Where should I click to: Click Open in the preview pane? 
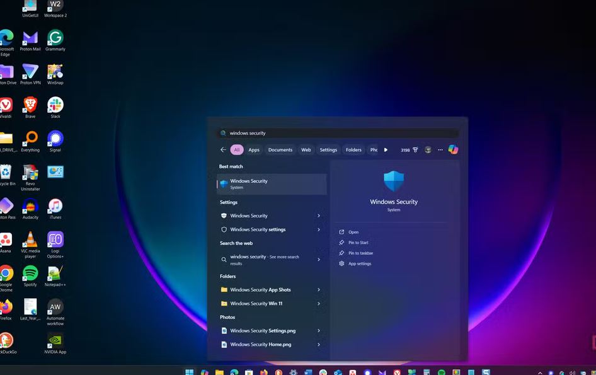353,232
